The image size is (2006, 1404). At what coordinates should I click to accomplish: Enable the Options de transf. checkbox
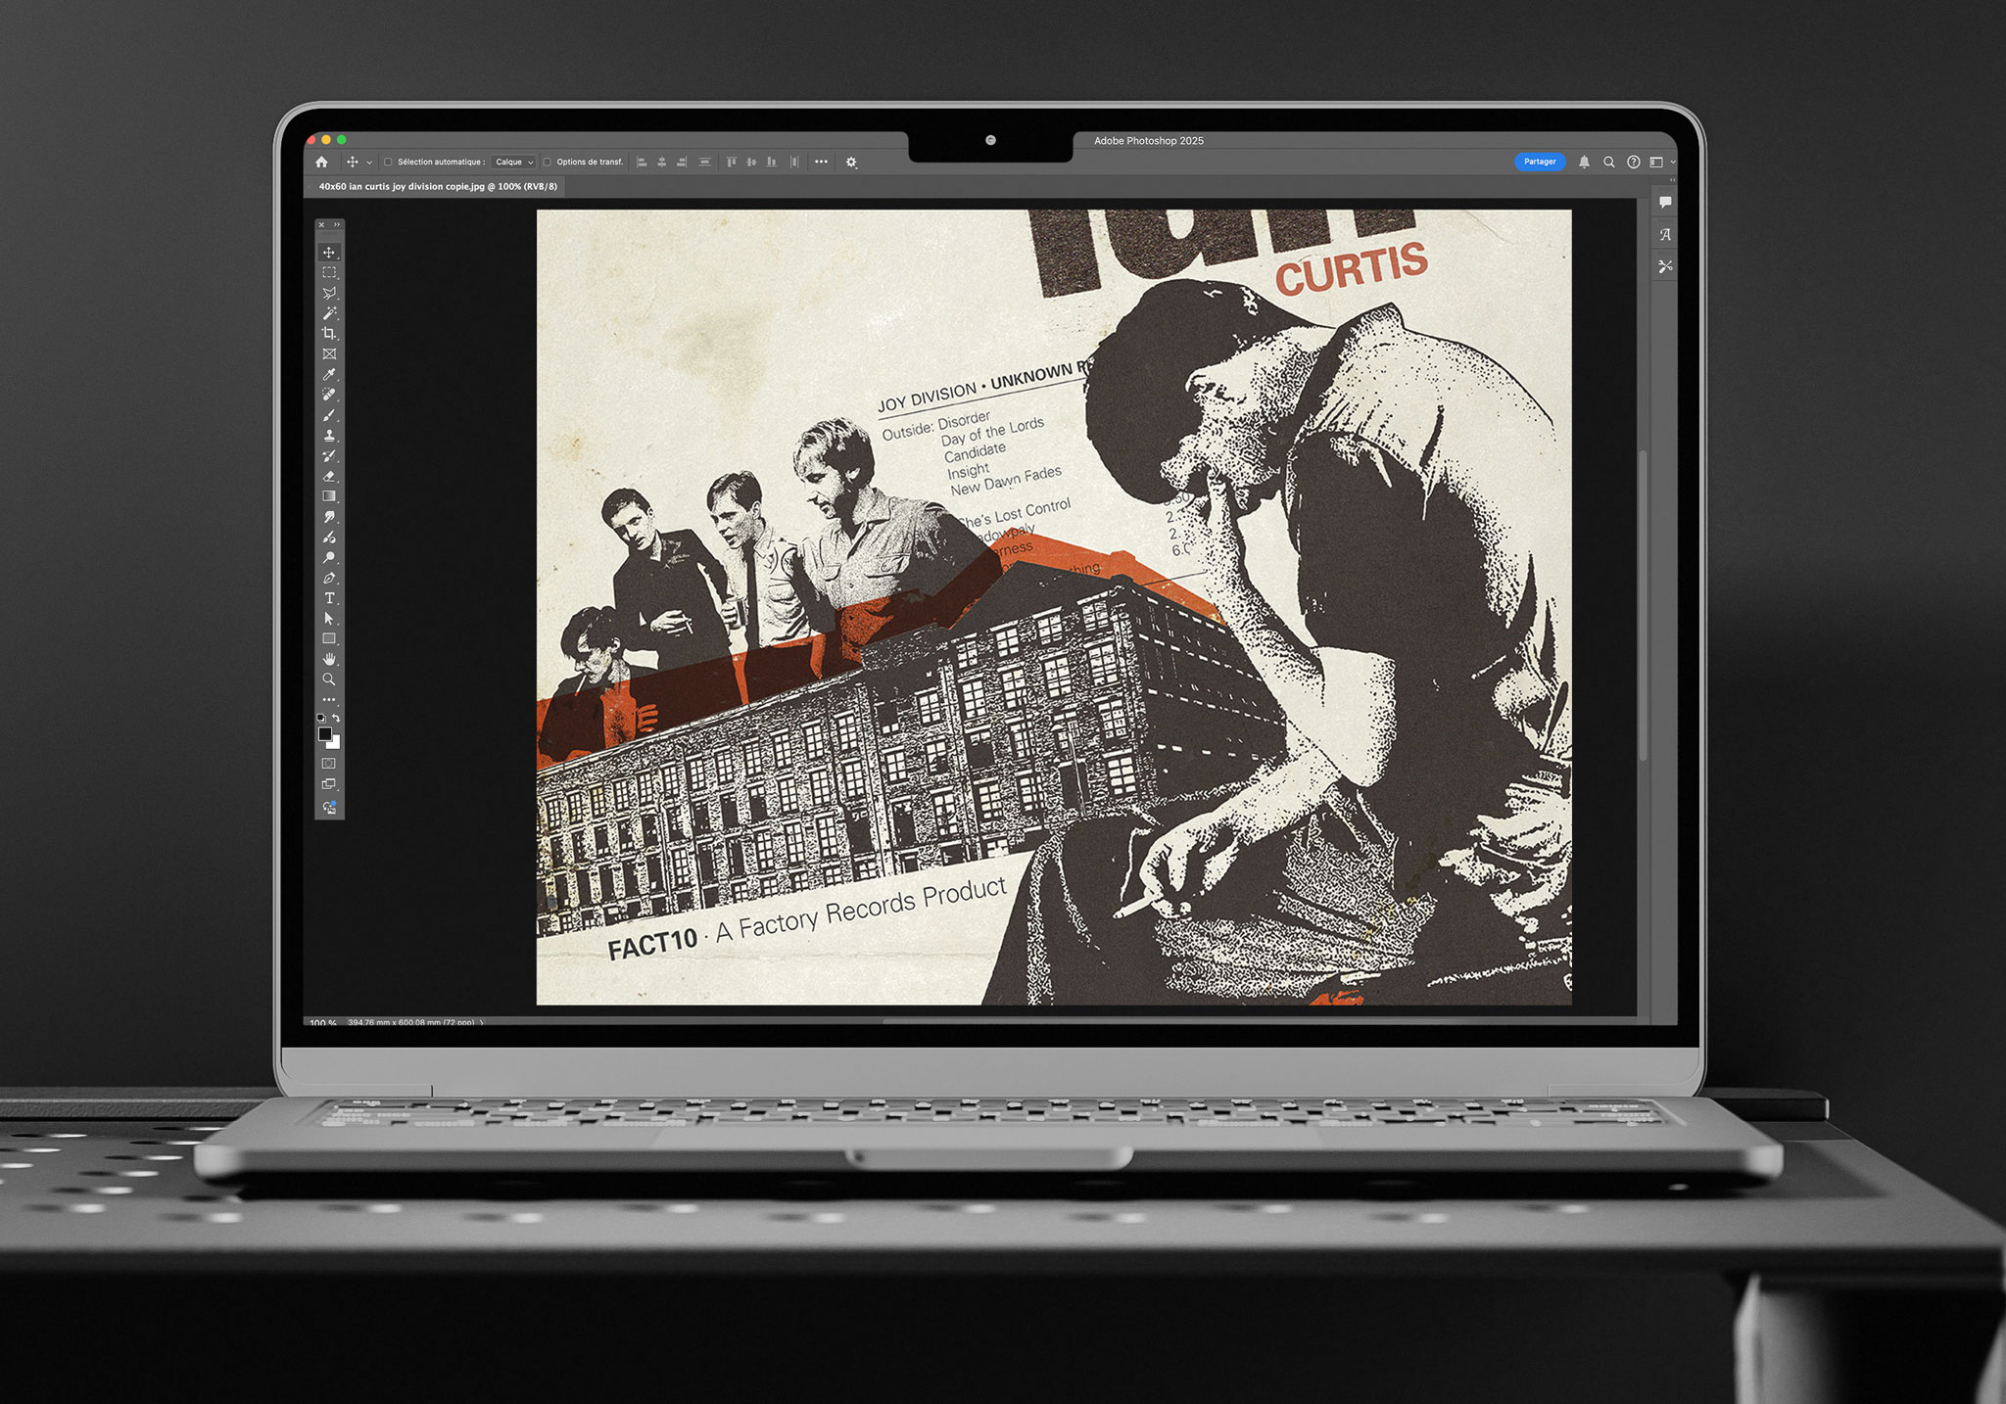click(548, 163)
